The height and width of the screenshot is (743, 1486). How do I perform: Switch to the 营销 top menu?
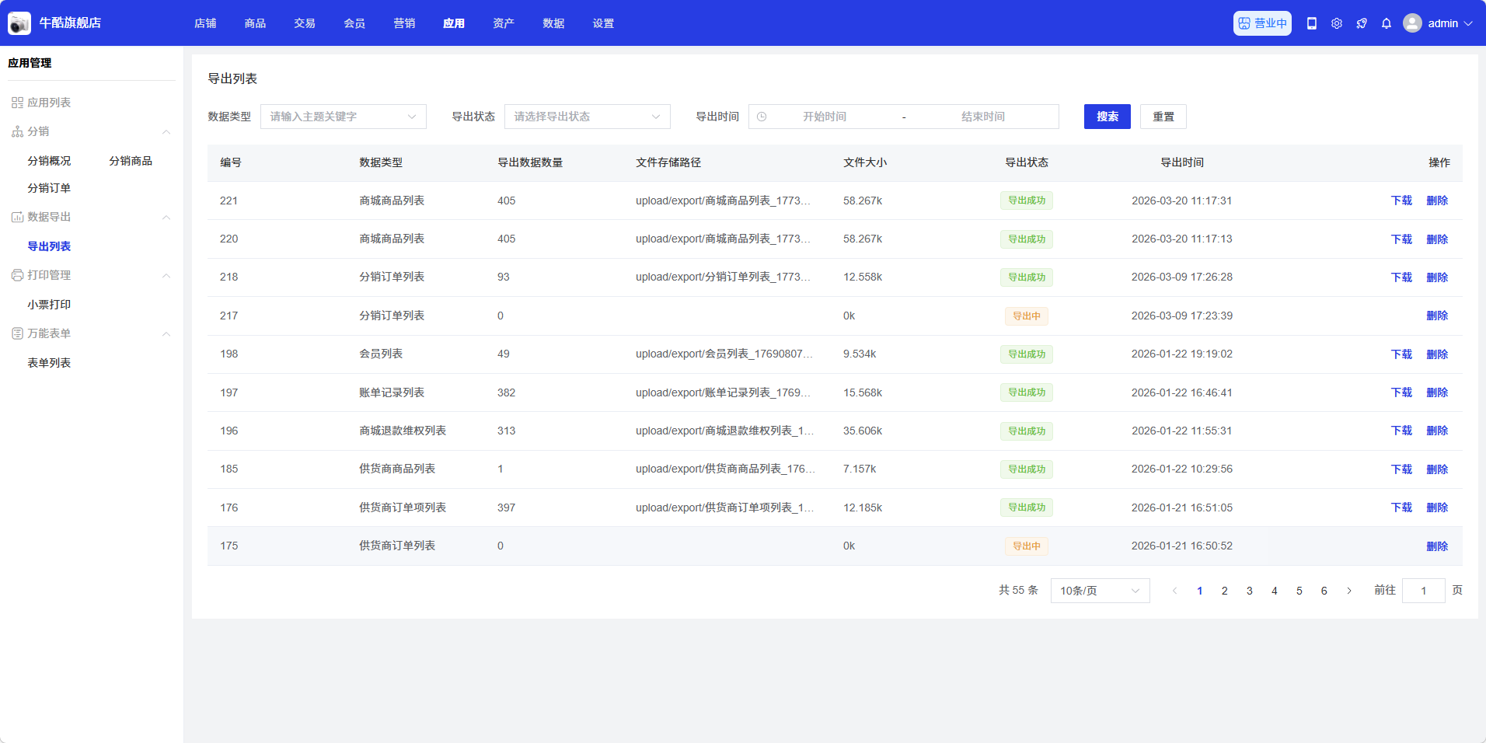point(404,23)
